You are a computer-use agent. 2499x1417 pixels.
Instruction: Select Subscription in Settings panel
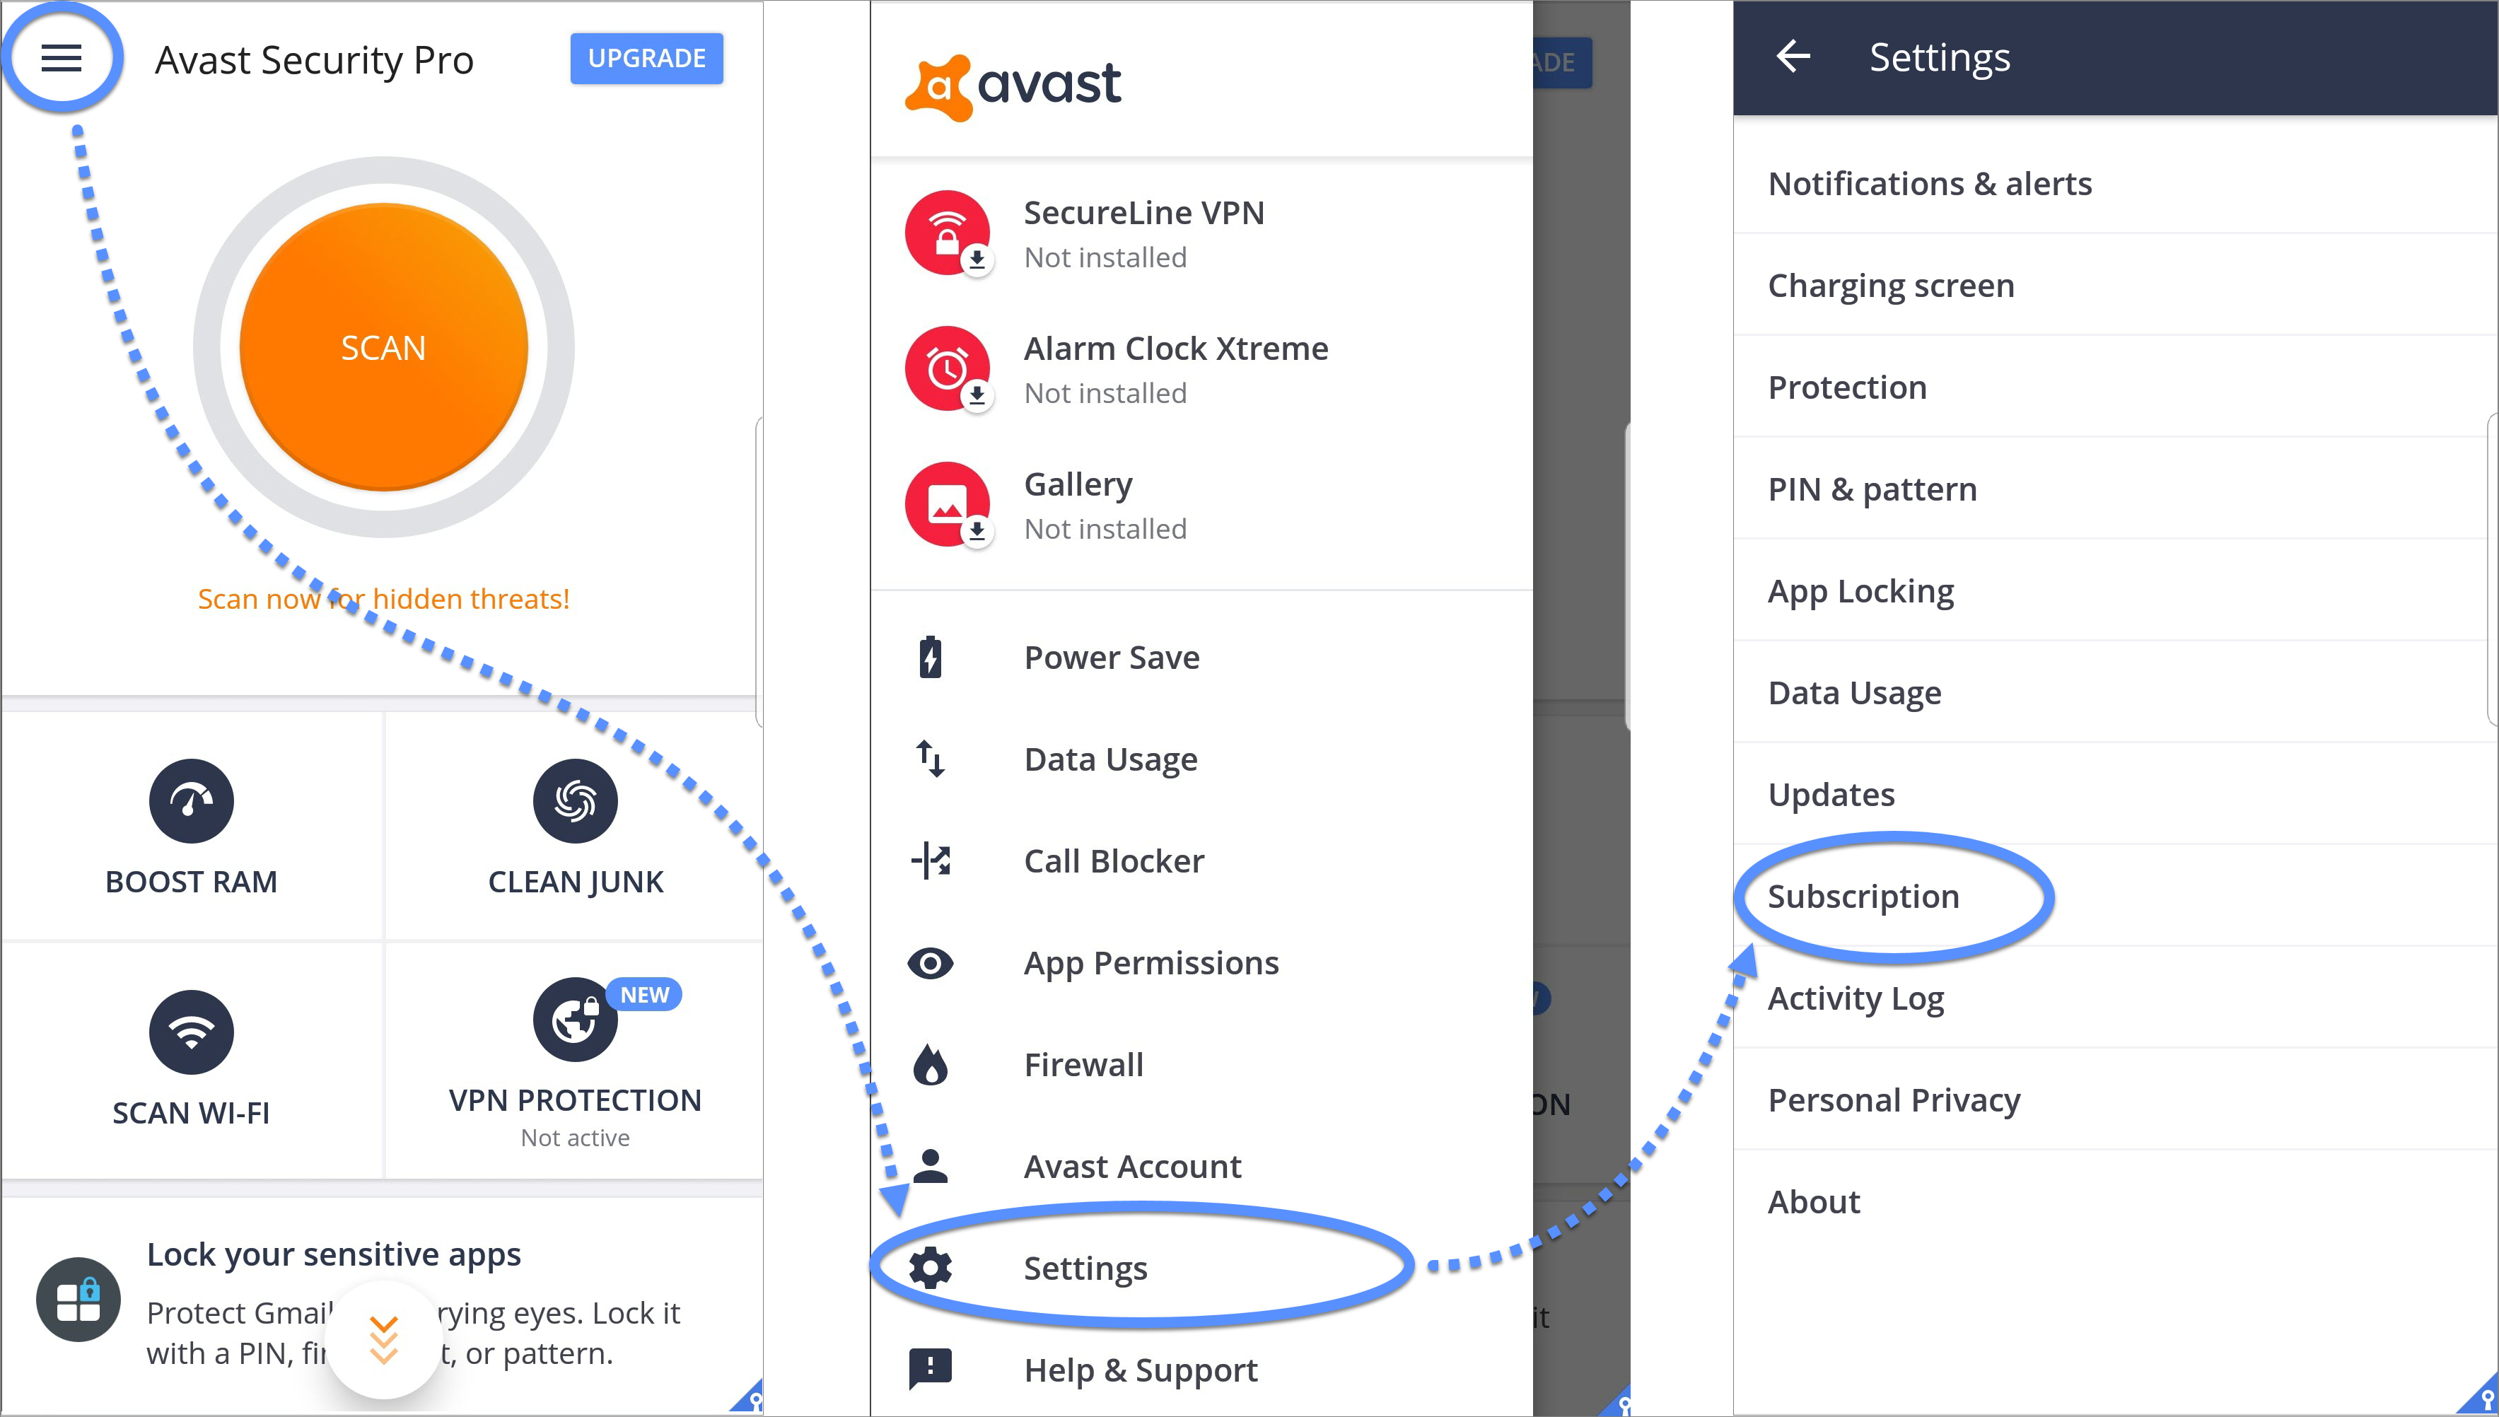tap(1864, 895)
